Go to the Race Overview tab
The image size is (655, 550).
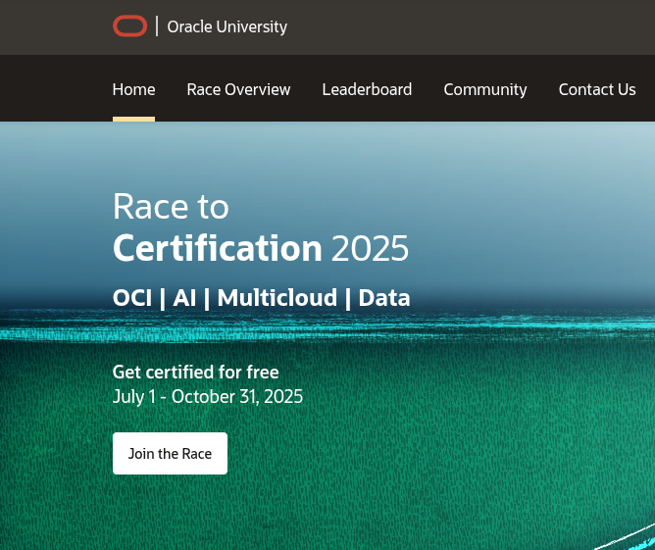pos(238,89)
